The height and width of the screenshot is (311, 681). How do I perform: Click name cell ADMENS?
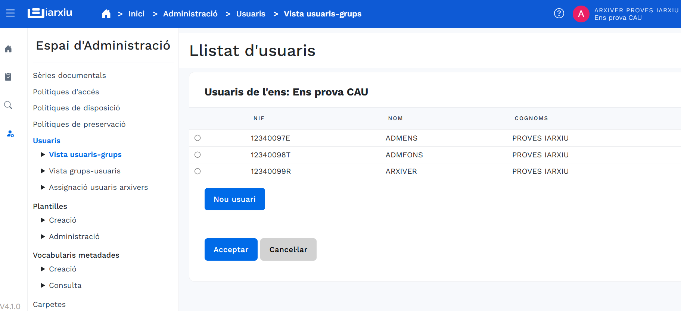click(x=401, y=138)
